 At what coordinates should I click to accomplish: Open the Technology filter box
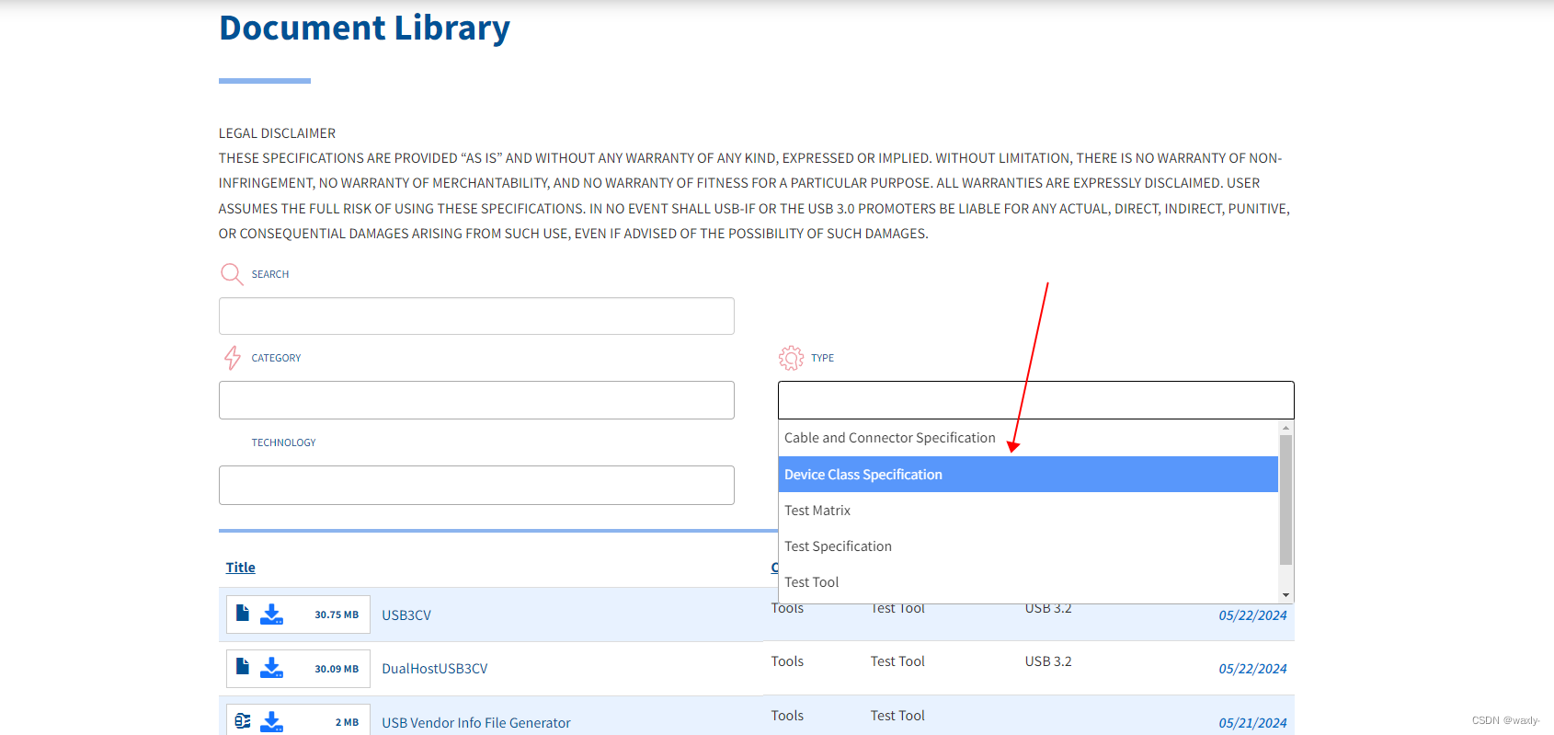click(476, 485)
